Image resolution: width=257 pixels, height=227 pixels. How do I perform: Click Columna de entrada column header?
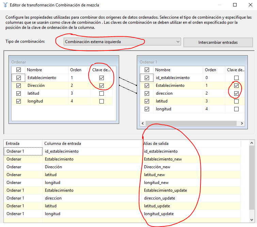(x=92, y=144)
